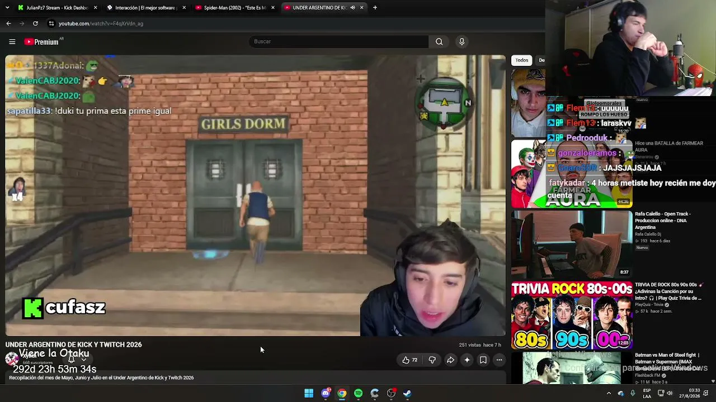This screenshot has height=402, width=716.
Task: Click the 251 vistas view count
Action: tap(470, 345)
